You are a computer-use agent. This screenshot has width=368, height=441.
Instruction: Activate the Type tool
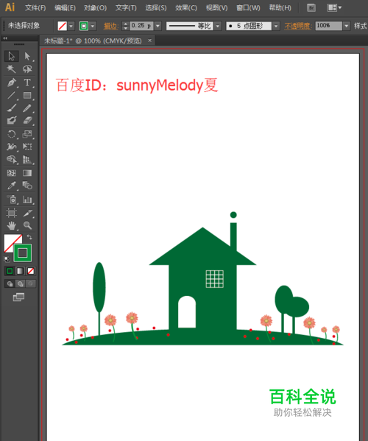pos(27,82)
